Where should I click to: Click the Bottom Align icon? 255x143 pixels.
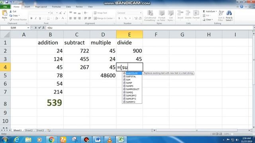click(79, 13)
